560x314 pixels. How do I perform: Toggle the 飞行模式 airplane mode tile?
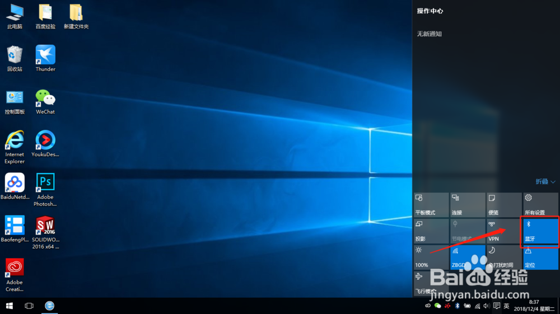431,283
